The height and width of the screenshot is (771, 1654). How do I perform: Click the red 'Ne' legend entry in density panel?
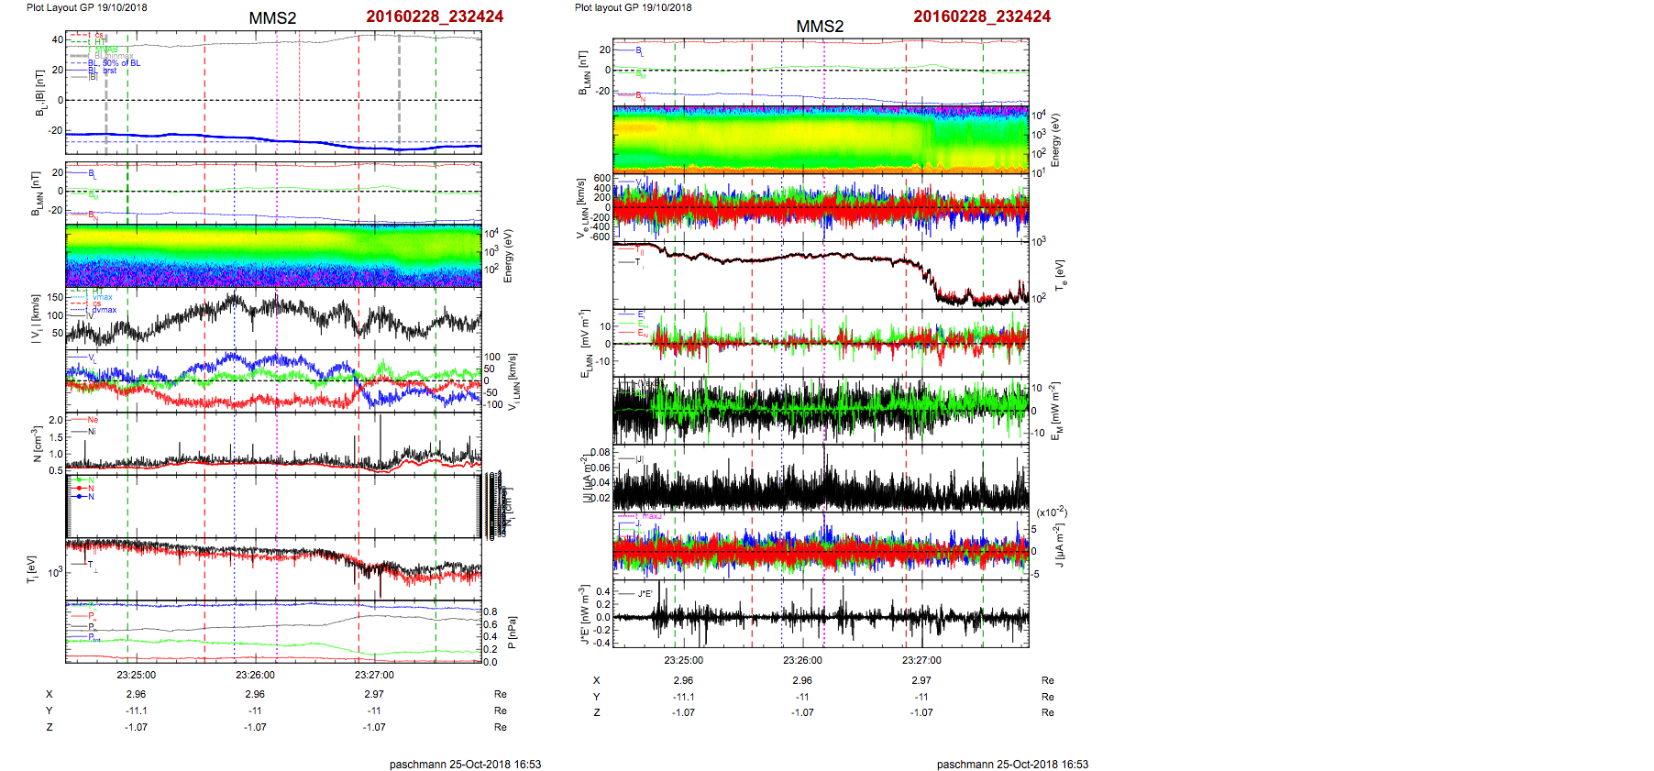pos(92,420)
